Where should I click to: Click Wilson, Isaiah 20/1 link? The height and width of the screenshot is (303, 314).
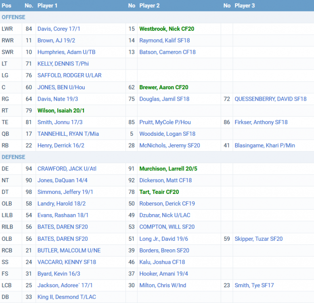[61, 111]
